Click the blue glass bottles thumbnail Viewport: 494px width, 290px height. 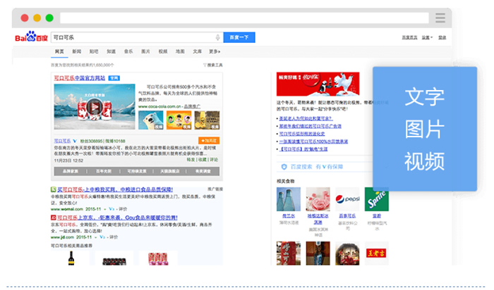289,199
